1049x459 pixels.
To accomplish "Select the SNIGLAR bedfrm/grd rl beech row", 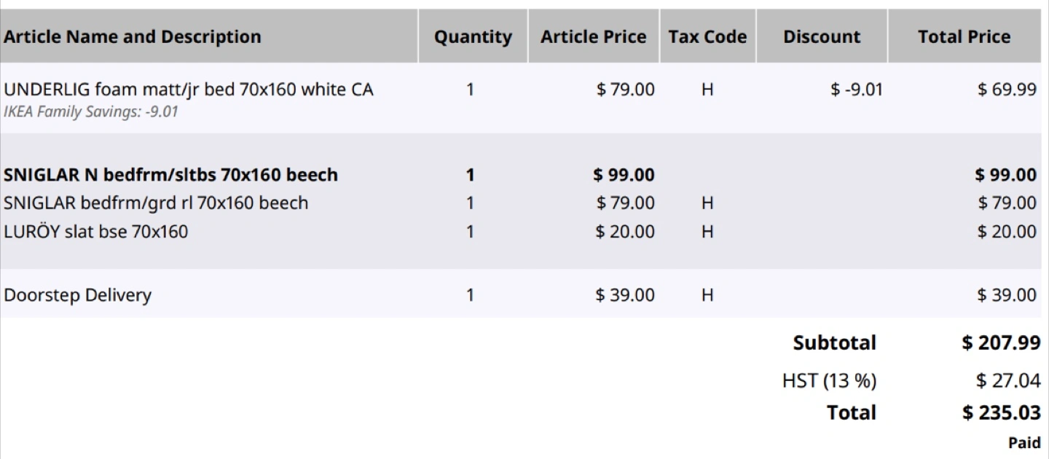I will 156,203.
